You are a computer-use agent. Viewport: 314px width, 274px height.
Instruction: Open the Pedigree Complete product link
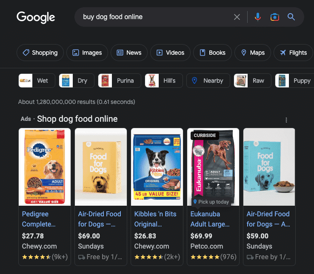tap(39, 219)
